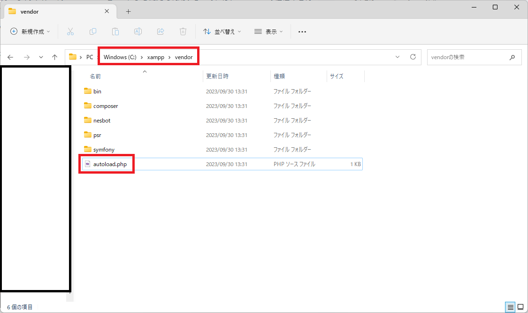Expand the 並べ替え sort menu
This screenshot has width=528, height=313.
pyautogui.click(x=222, y=31)
